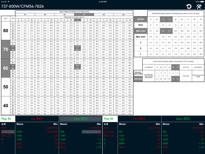Select the 80 weight block

pos(6,31)
